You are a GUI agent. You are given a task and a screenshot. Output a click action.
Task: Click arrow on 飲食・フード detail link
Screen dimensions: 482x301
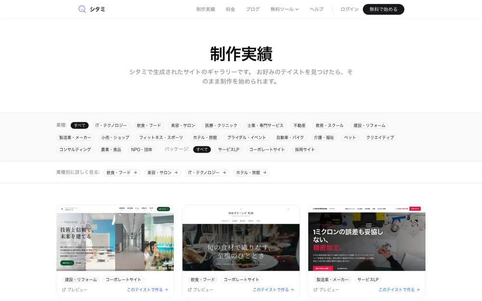point(135,172)
